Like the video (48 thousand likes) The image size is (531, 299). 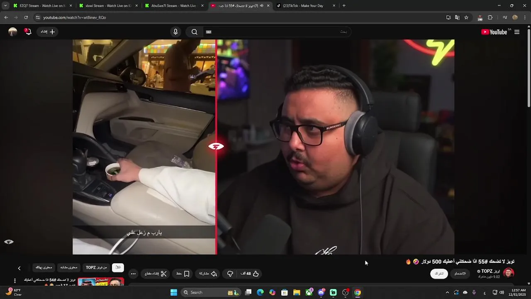click(x=250, y=274)
